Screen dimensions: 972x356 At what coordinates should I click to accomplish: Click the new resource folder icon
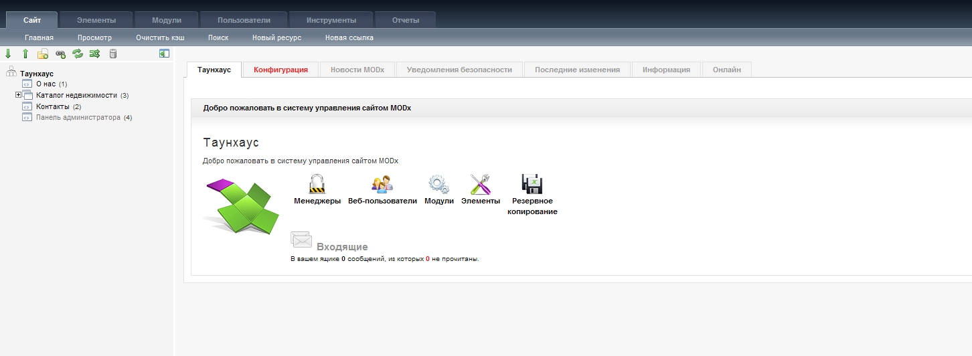pyautogui.click(x=43, y=54)
